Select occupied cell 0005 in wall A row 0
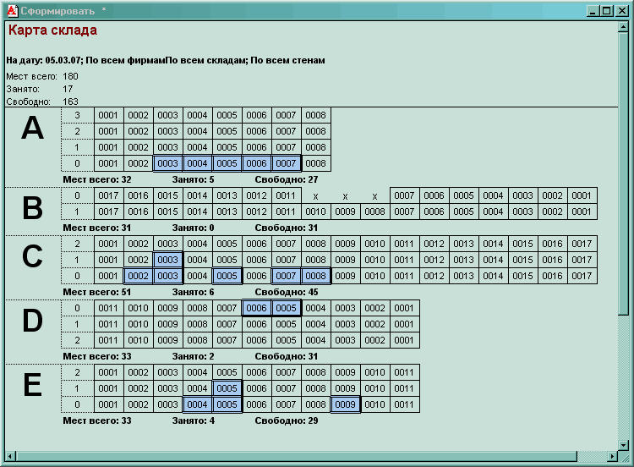 [x=227, y=163]
